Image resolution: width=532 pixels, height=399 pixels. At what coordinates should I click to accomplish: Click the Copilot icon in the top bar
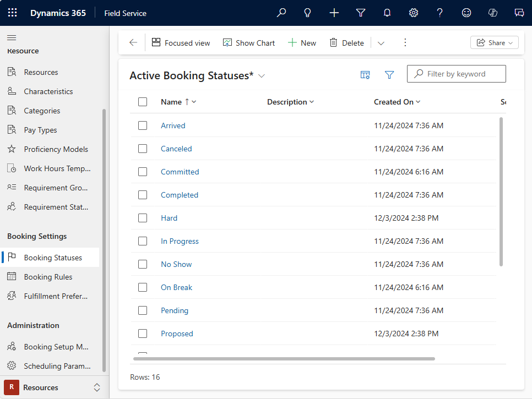click(x=493, y=13)
